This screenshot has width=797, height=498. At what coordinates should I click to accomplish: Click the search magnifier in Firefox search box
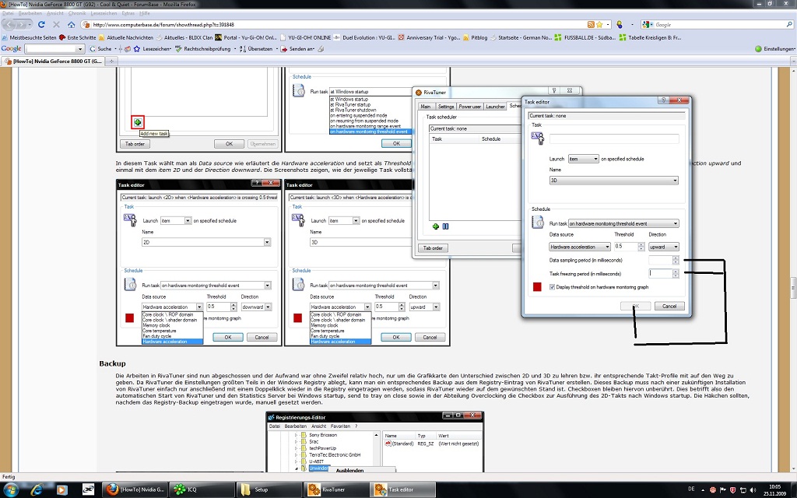(x=789, y=24)
